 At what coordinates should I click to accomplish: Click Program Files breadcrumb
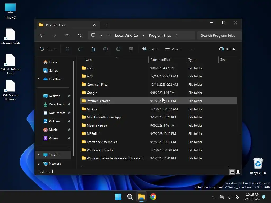(160, 35)
